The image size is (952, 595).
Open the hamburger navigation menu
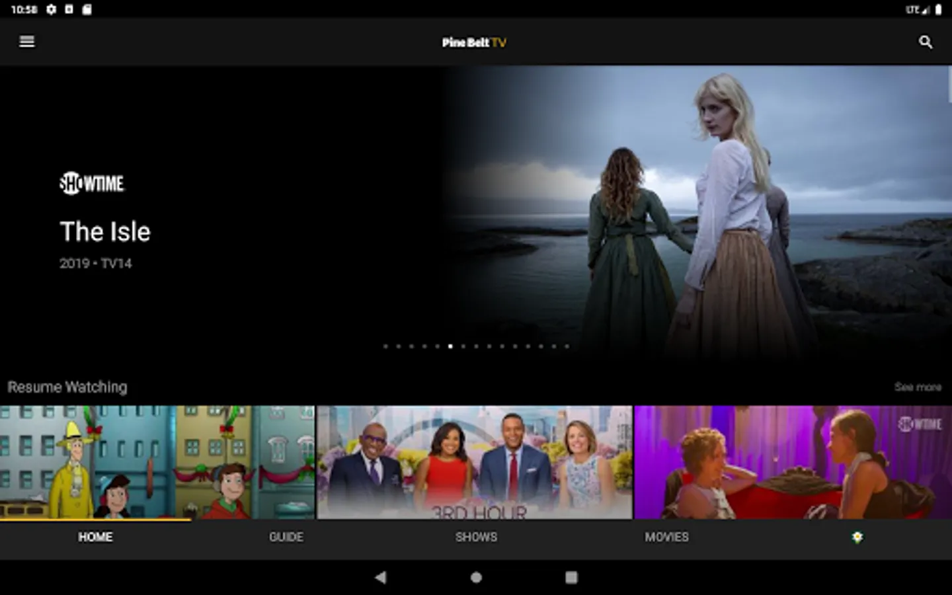click(27, 42)
